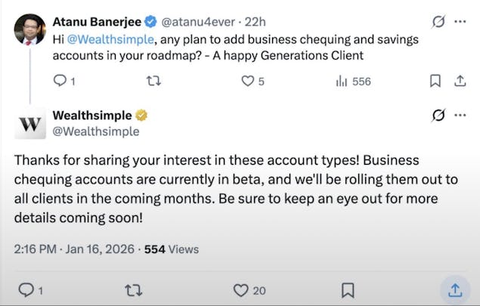Share the Wealthsimple reply
This screenshot has height=306, width=480.
(455, 289)
